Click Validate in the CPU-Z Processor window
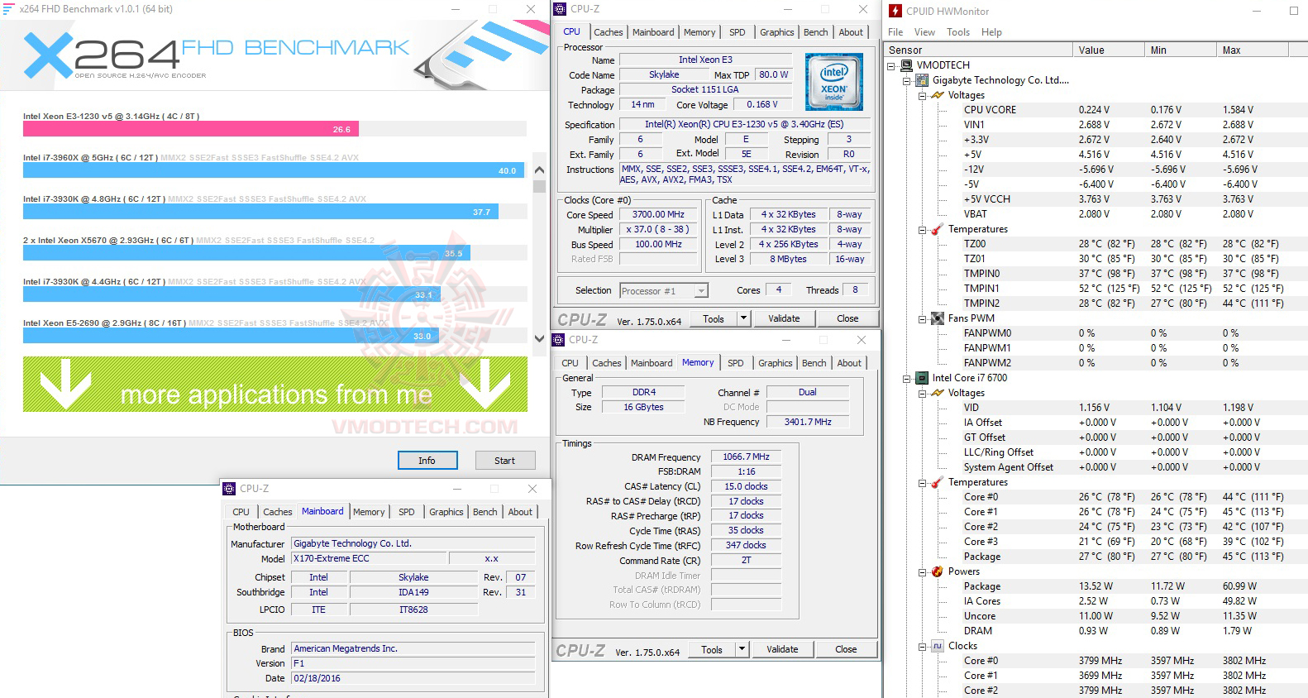1308x698 pixels. pyautogui.click(x=784, y=318)
